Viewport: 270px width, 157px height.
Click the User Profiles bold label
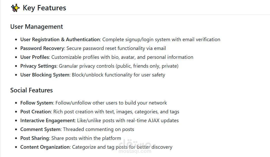click(x=35, y=57)
